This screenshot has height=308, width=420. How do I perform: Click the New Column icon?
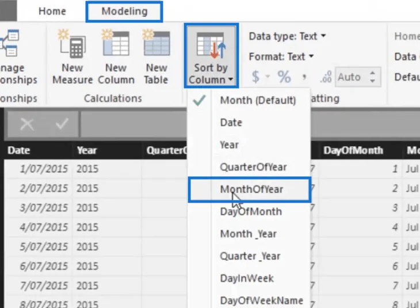[116, 43]
